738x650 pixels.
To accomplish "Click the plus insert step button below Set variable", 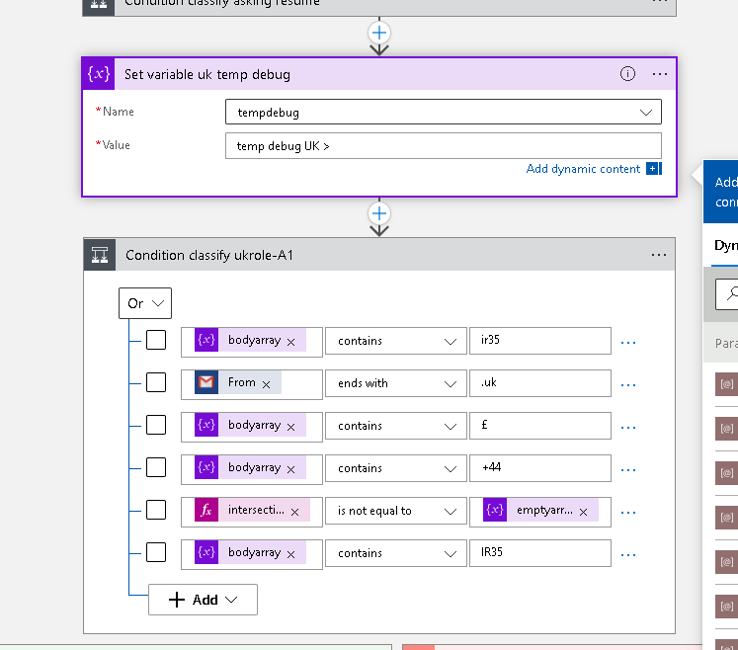I will 379,213.
